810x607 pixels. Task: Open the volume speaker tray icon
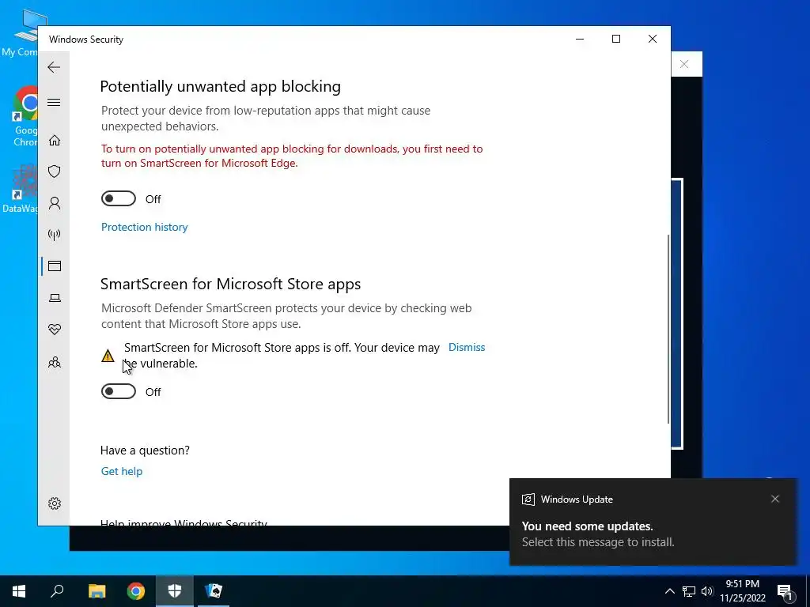click(x=707, y=591)
